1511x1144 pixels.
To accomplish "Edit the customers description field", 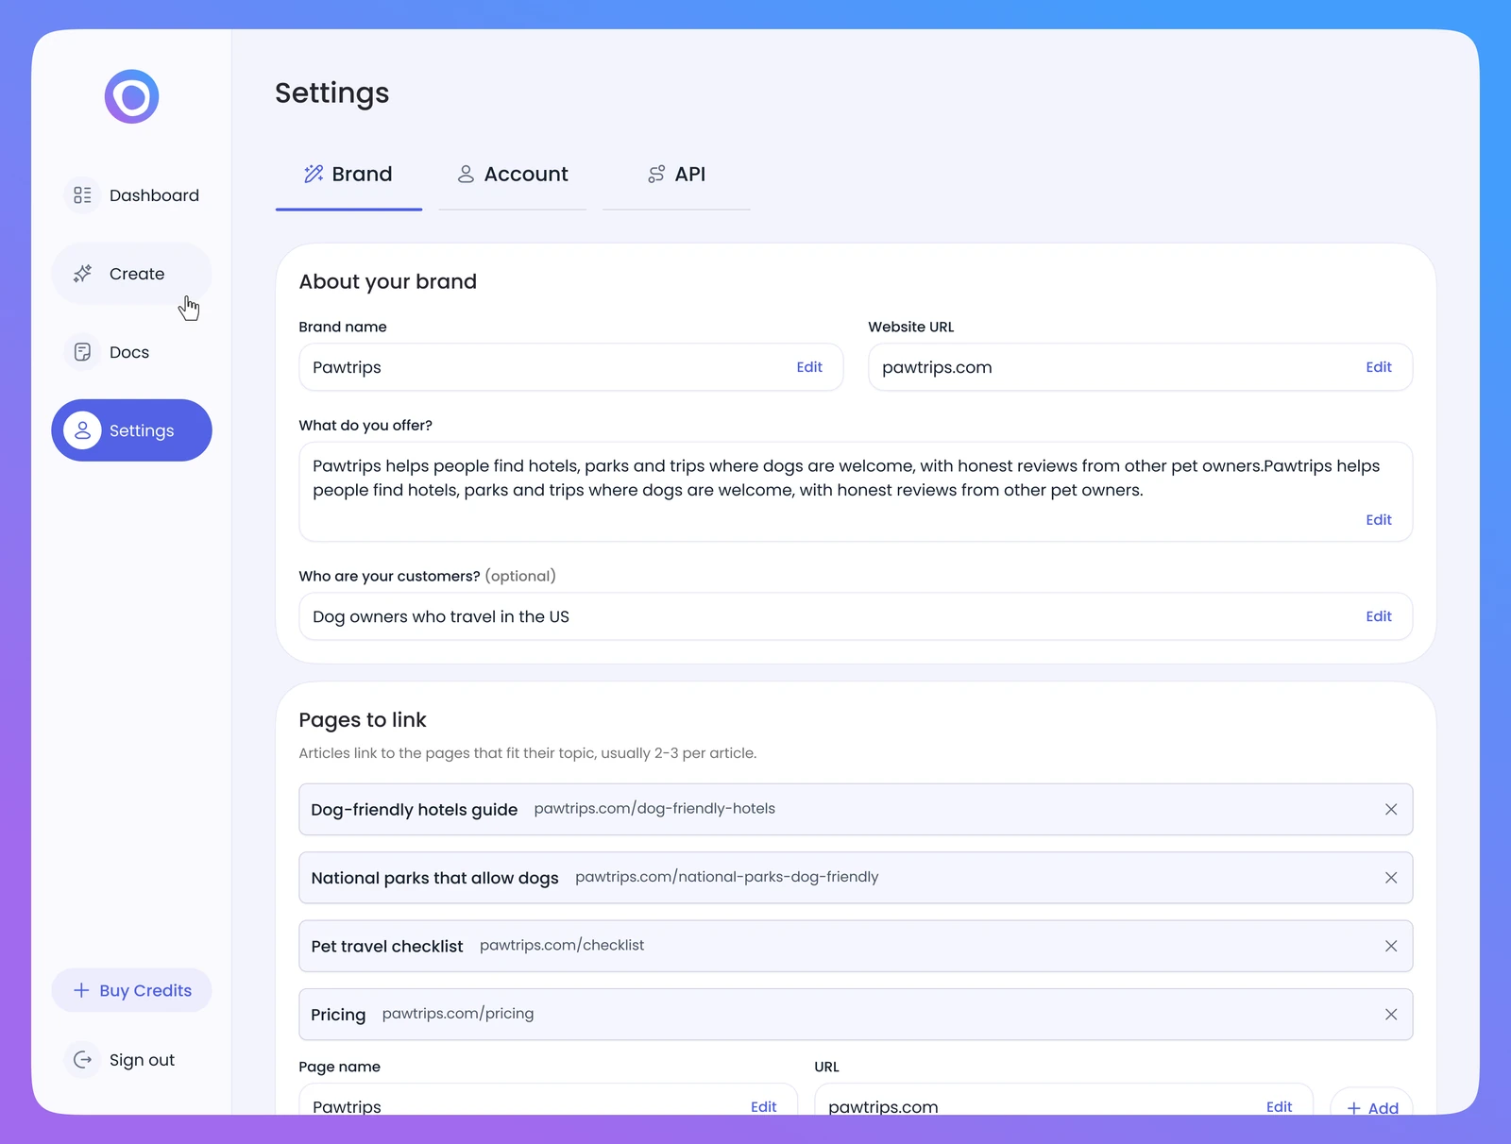I will (1379, 616).
